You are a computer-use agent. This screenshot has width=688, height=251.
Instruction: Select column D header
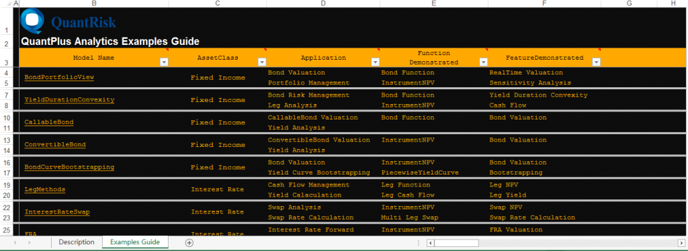coord(323,3)
